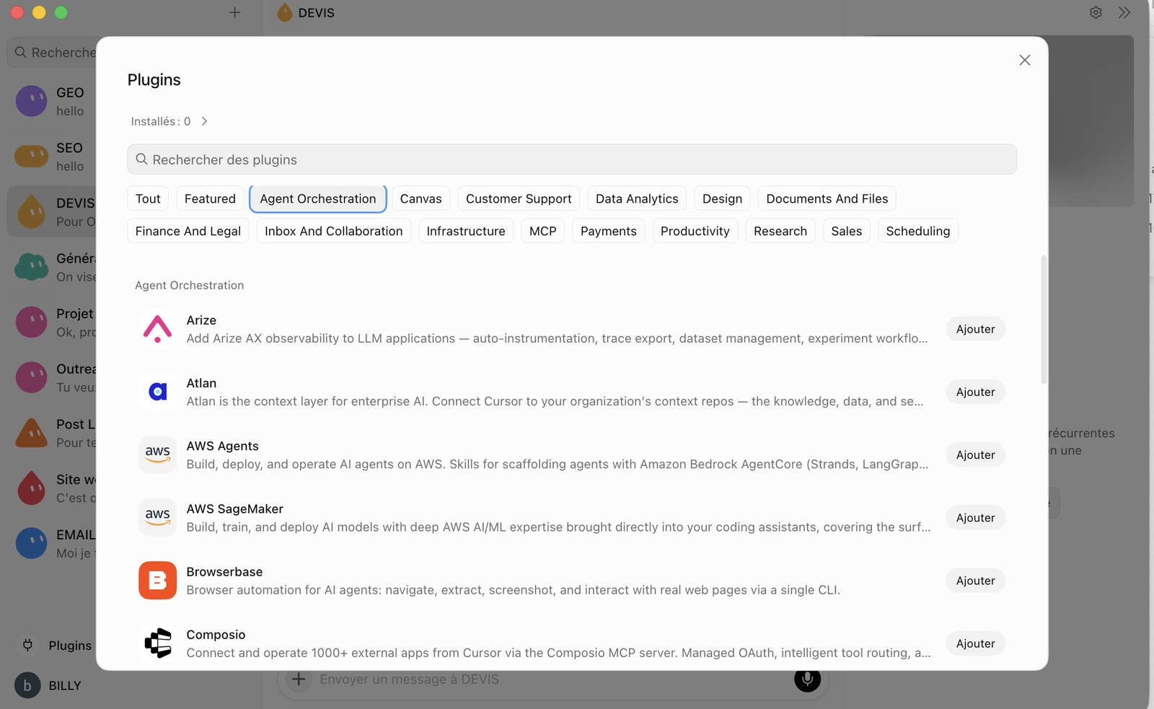The image size is (1154, 709).
Task: Click the Arize plugin logo icon
Action: tap(157, 329)
